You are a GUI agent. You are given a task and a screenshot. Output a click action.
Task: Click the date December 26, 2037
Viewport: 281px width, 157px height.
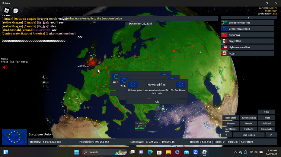[x=141, y=24]
